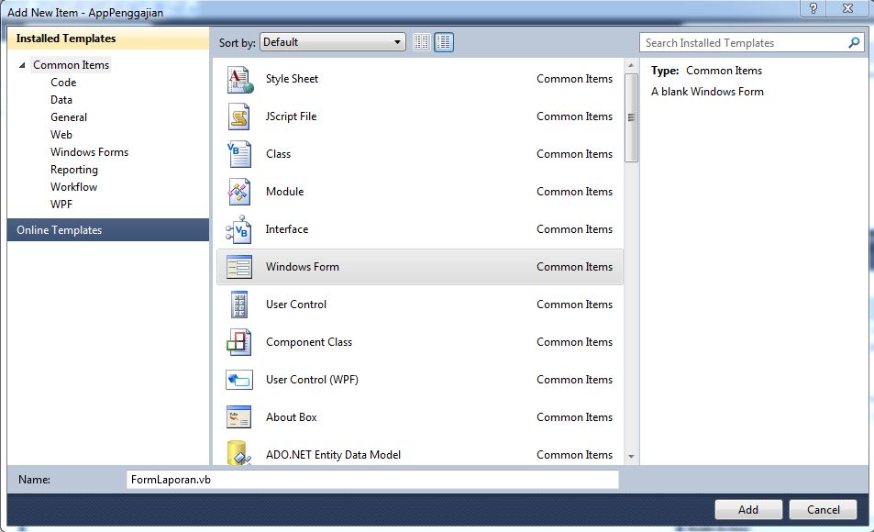Select the General category
This screenshot has width=874, height=532.
[x=69, y=117]
